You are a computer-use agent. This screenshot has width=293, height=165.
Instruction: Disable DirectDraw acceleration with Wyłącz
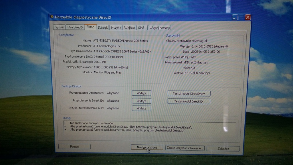point(141,93)
